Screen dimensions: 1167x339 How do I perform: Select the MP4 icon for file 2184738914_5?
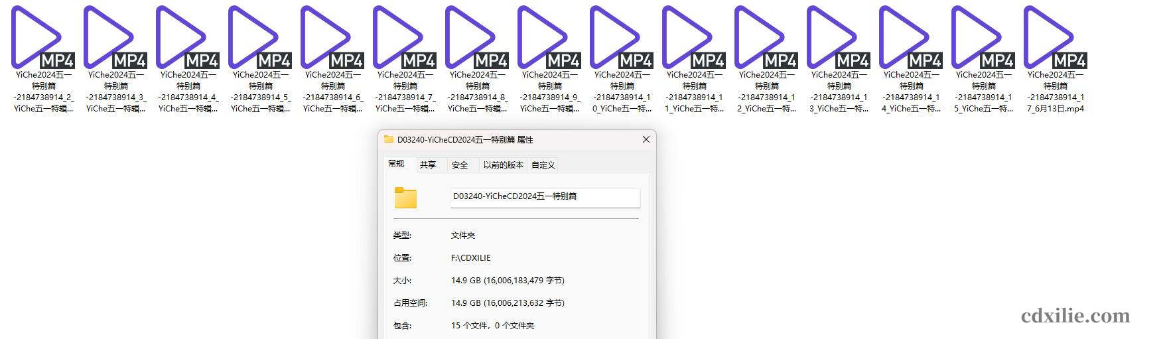[x=261, y=37]
